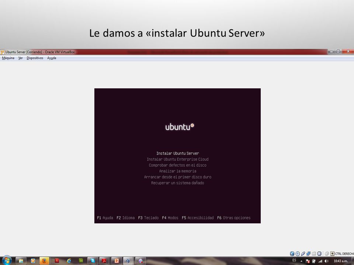
Task: Open the Ayuda menu
Action: tap(52, 58)
